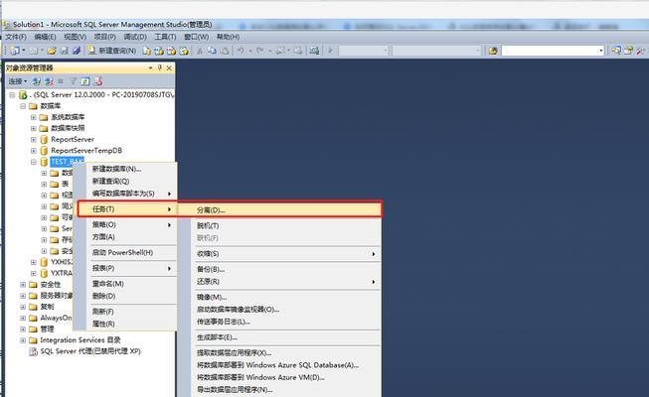This screenshot has height=397, width=649.
Task: Click the find text input field
Action: [x=550, y=51]
